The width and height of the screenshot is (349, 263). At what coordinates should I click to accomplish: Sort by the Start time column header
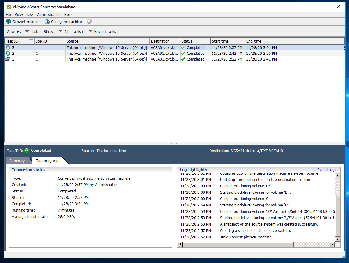(x=228, y=41)
